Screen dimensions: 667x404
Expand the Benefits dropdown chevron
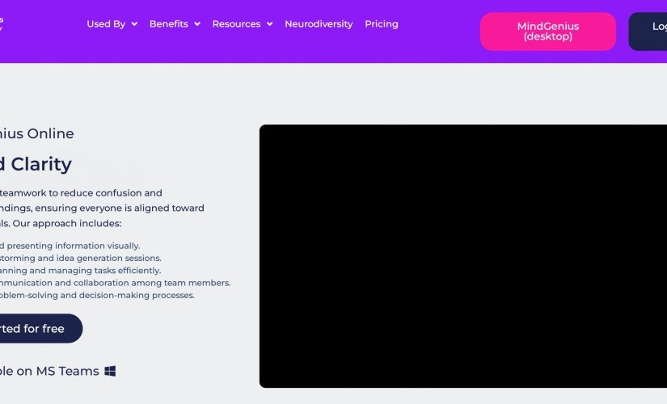[x=197, y=24]
